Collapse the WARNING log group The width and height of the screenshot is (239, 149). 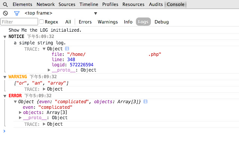pyautogui.click(x=4, y=77)
